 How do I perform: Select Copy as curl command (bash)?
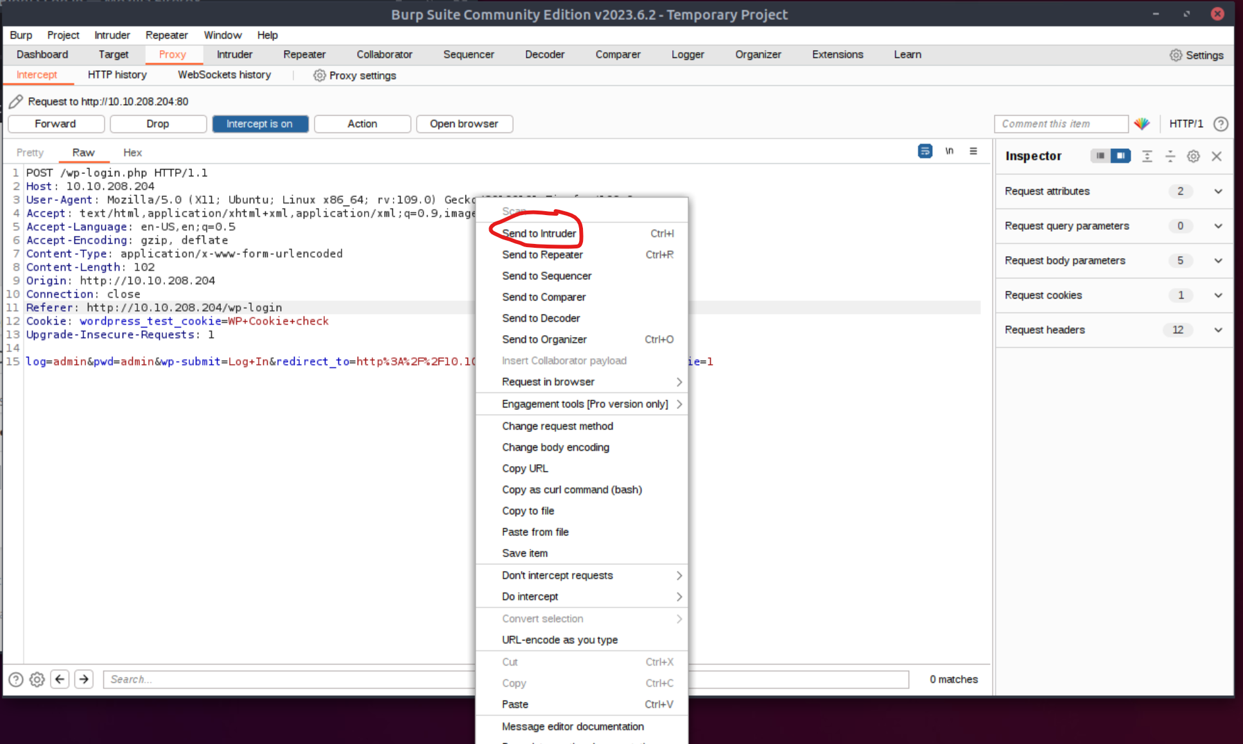[582, 490]
